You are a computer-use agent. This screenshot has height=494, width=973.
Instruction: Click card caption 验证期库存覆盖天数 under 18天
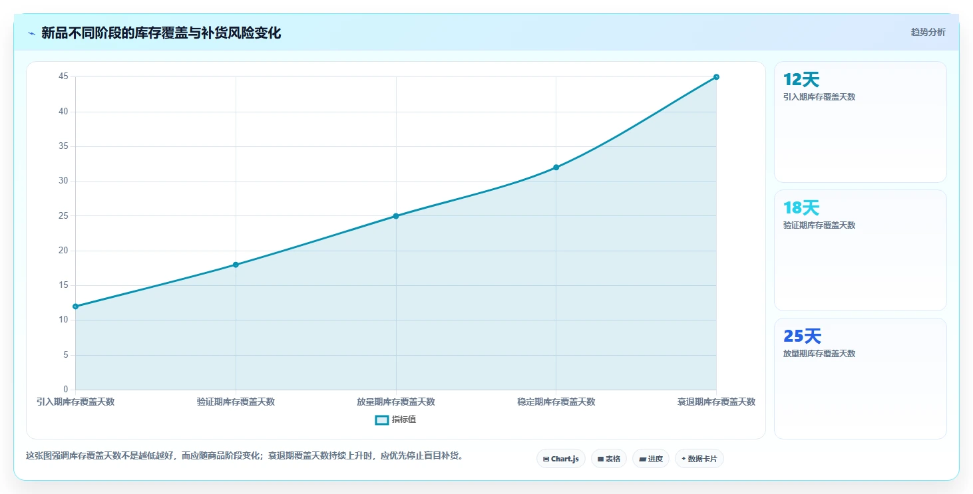coord(819,225)
